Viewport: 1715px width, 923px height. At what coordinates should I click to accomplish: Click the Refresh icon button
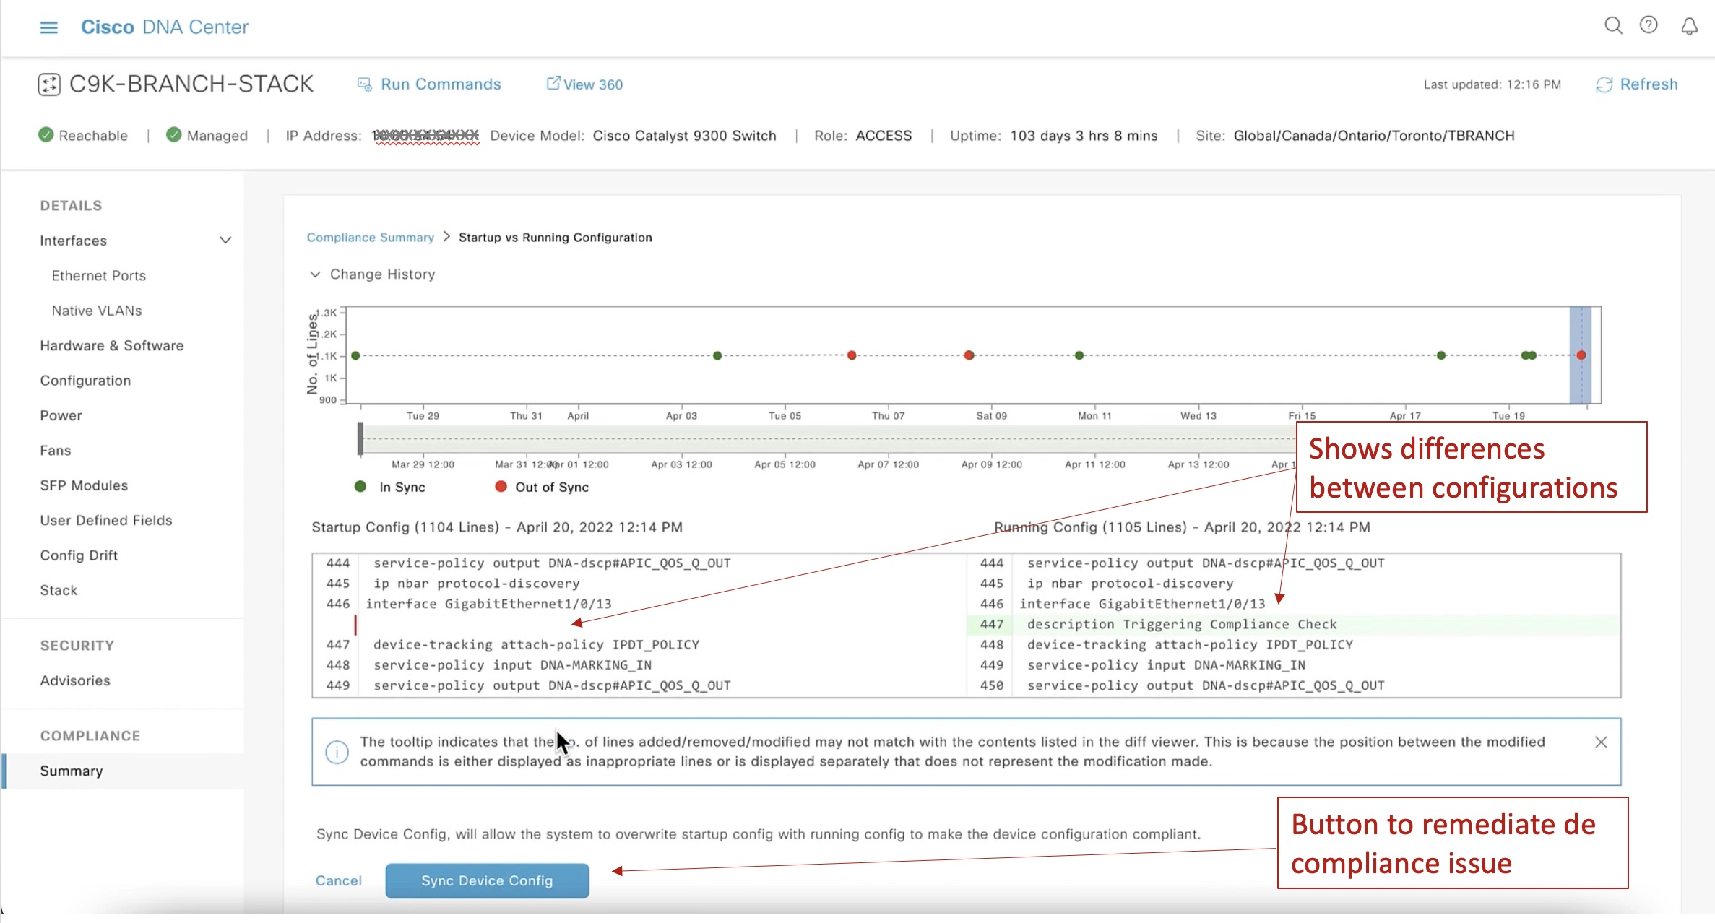(x=1604, y=84)
